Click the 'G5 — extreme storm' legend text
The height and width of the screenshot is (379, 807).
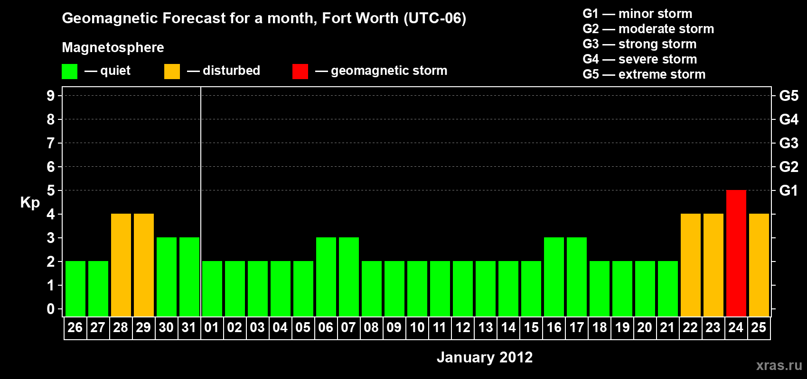tap(644, 74)
